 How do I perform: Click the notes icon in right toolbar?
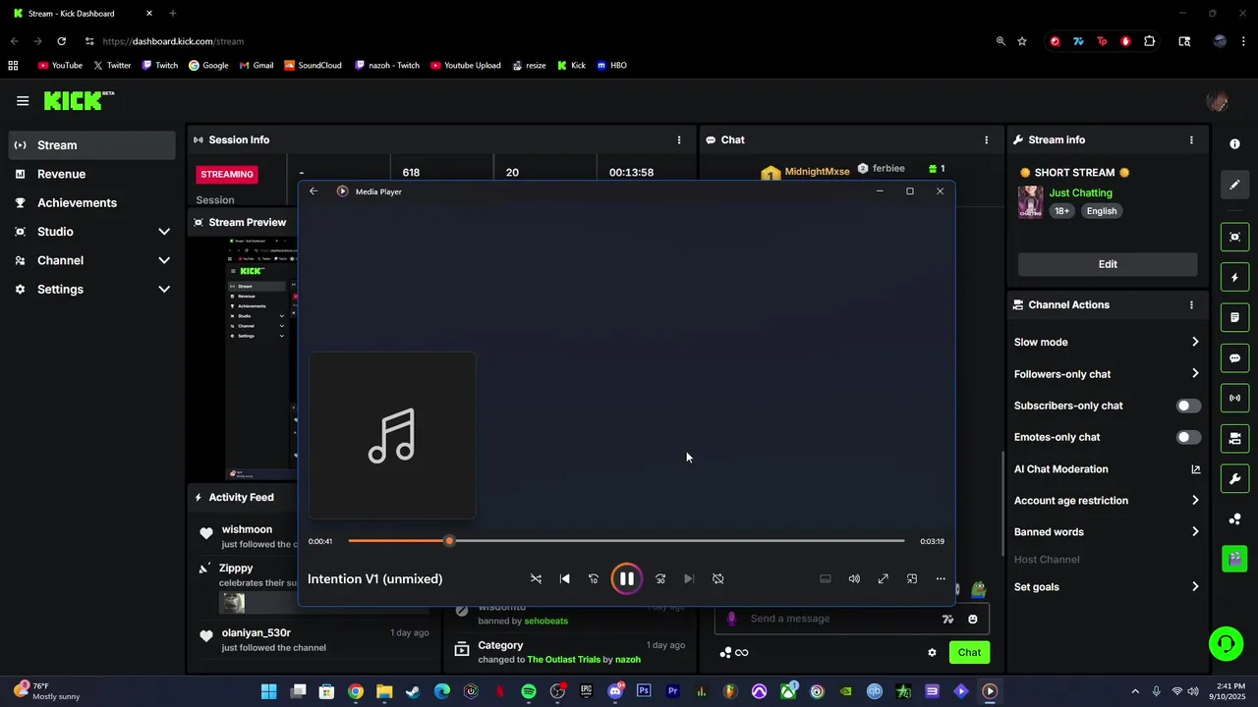coord(1235,318)
